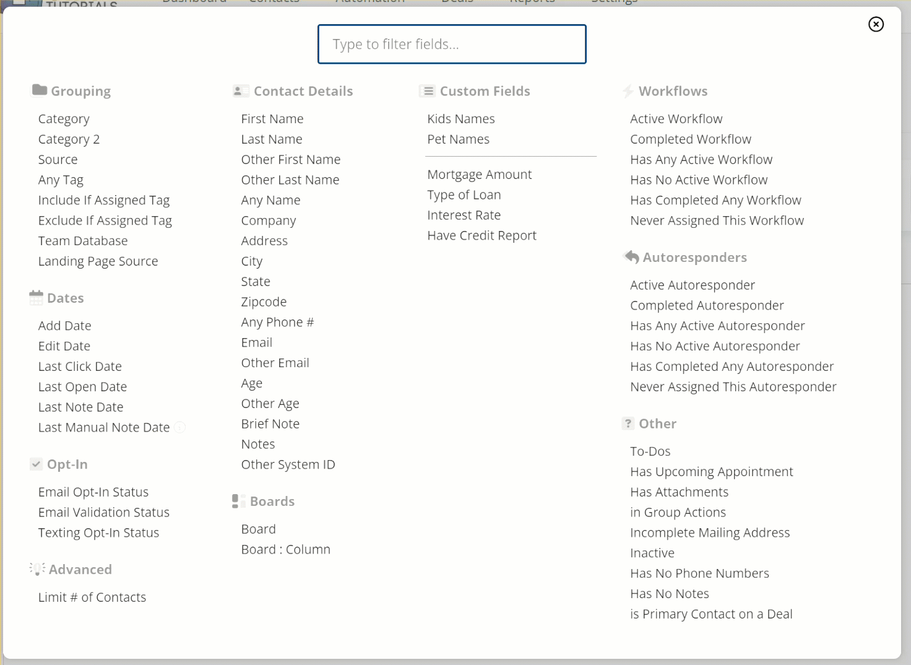
Task: Select Has Attachments filter
Action: coord(680,492)
